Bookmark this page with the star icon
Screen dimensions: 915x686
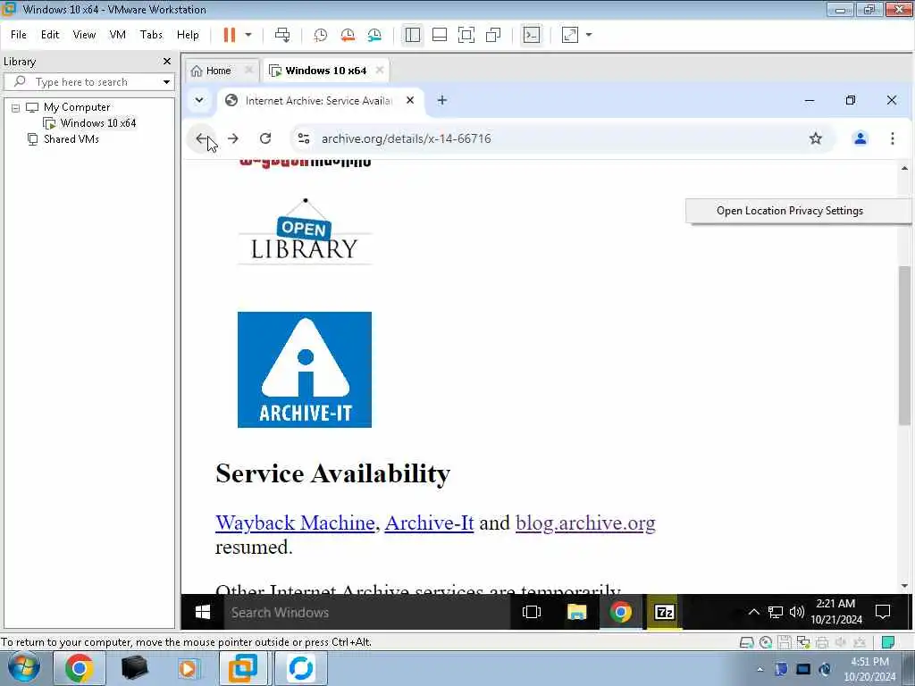tap(815, 138)
